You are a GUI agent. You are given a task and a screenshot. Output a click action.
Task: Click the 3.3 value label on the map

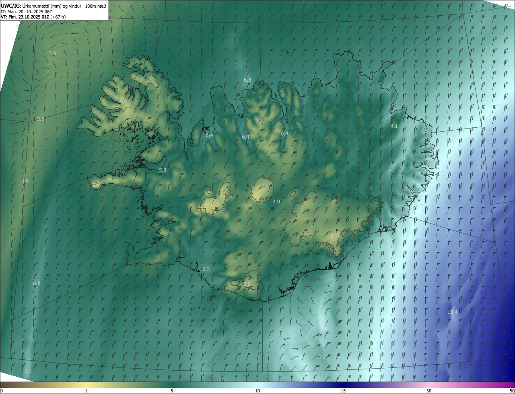click(x=52, y=53)
